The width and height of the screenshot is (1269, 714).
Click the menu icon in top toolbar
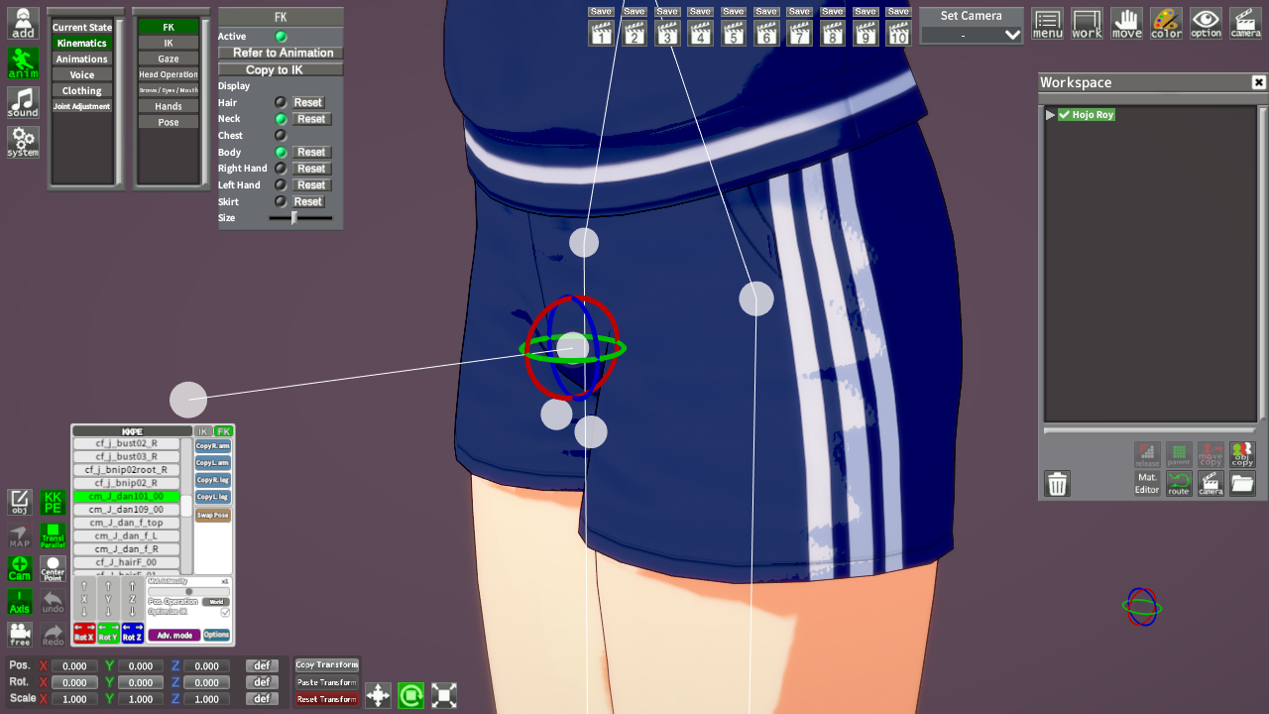pyautogui.click(x=1048, y=23)
